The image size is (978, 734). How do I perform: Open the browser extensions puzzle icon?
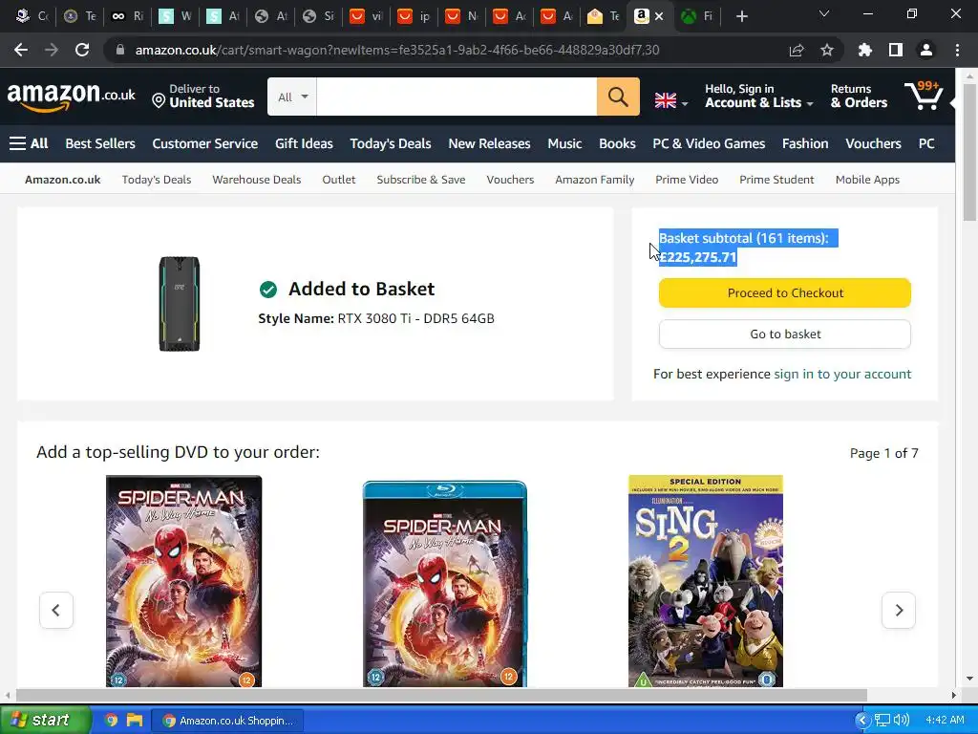click(864, 50)
